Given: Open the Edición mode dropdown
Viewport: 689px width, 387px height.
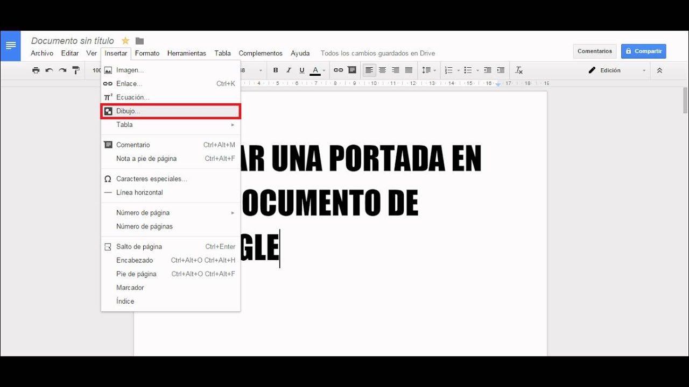Looking at the screenshot, I should coord(617,70).
